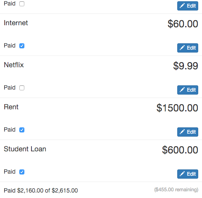Click the $600.00 Student Loan amount

pos(180,150)
